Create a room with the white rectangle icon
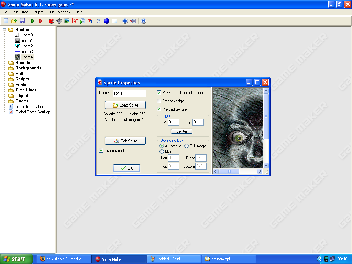 coord(114,21)
